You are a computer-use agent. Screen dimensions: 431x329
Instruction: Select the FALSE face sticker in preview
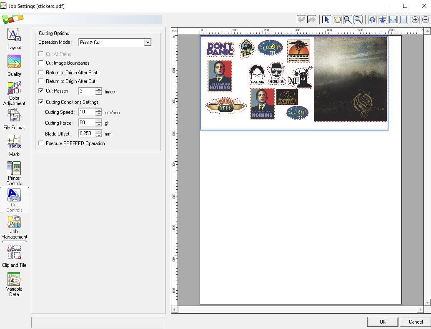257,74
